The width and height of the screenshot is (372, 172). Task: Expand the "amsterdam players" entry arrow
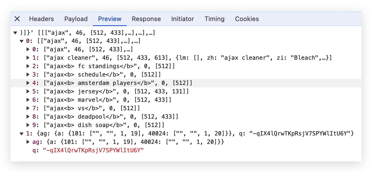pos(28,83)
